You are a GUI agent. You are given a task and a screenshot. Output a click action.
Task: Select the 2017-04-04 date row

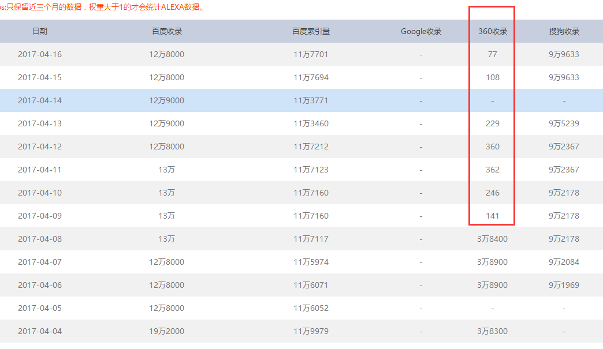pos(40,331)
